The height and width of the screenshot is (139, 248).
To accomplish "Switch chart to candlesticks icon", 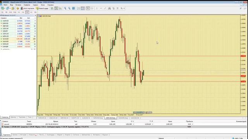I will tap(56, 8).
